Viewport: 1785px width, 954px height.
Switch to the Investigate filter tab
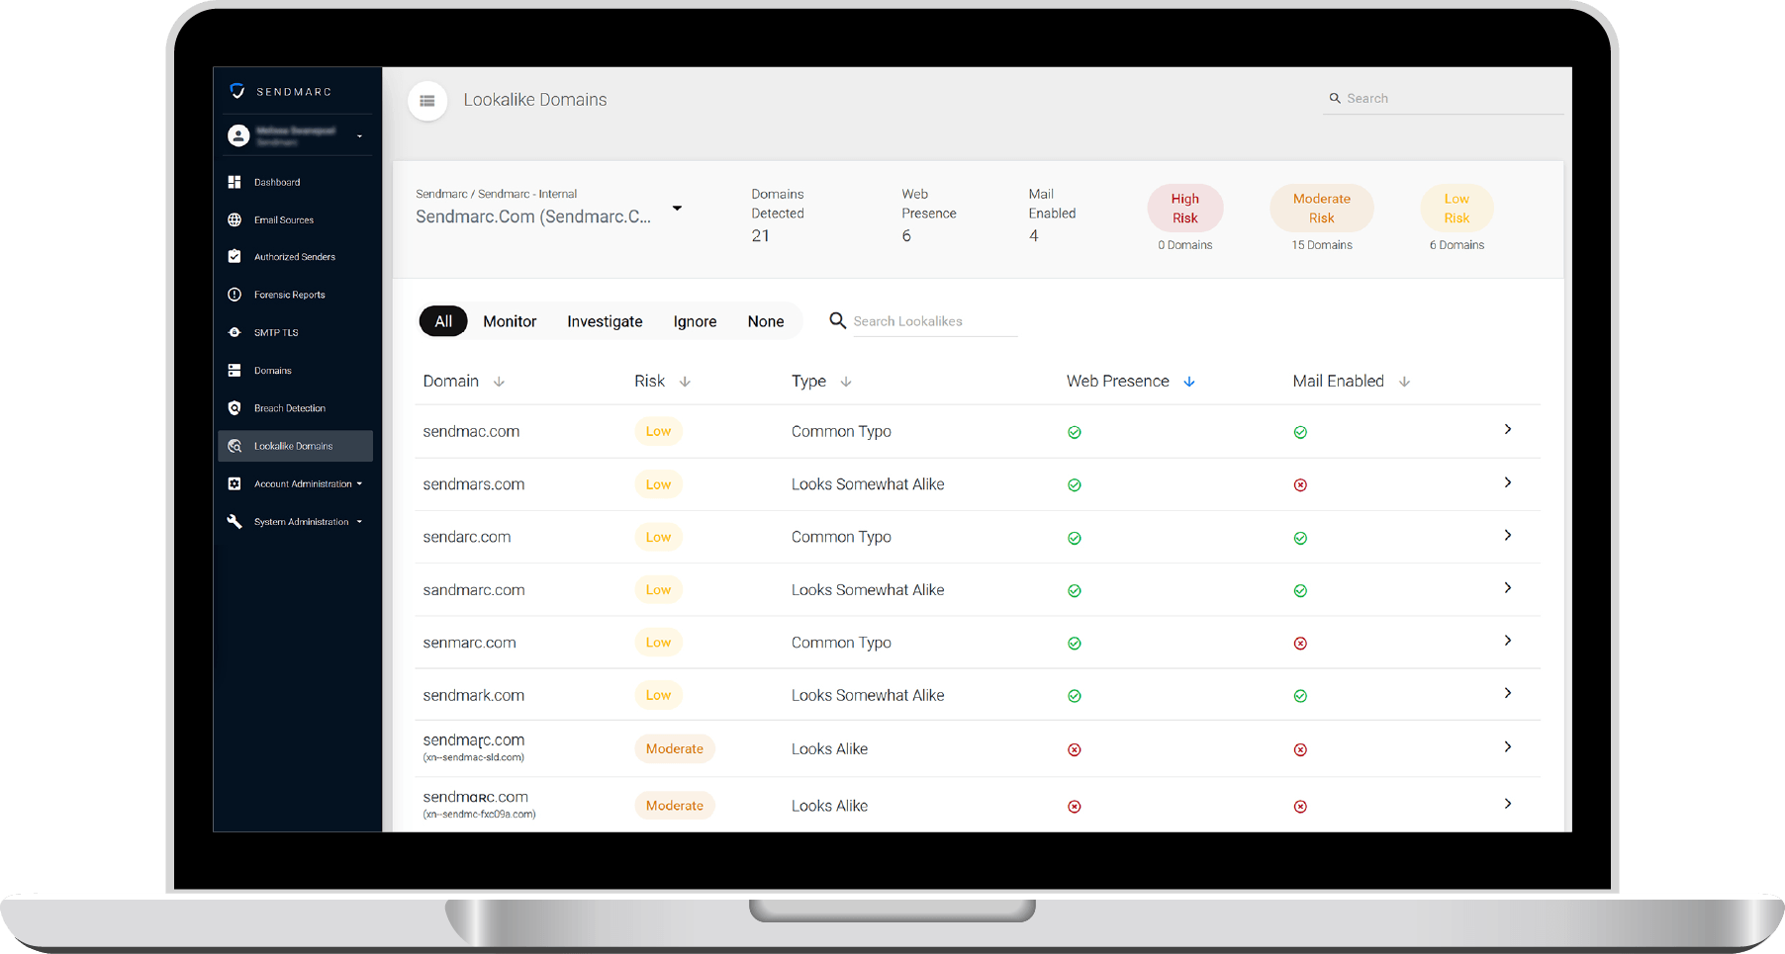(605, 321)
